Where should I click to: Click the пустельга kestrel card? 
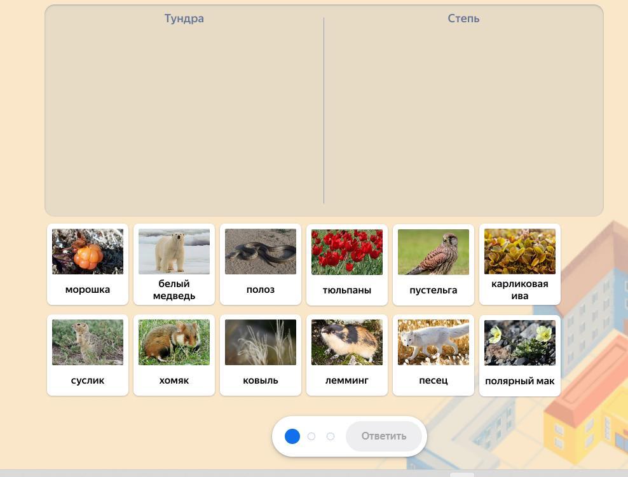[433, 264]
